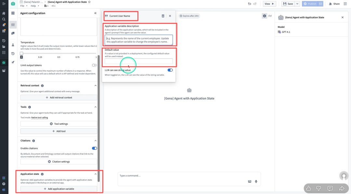351x194 pixels.
Task: Click the Publish button
Action: click(310, 4)
